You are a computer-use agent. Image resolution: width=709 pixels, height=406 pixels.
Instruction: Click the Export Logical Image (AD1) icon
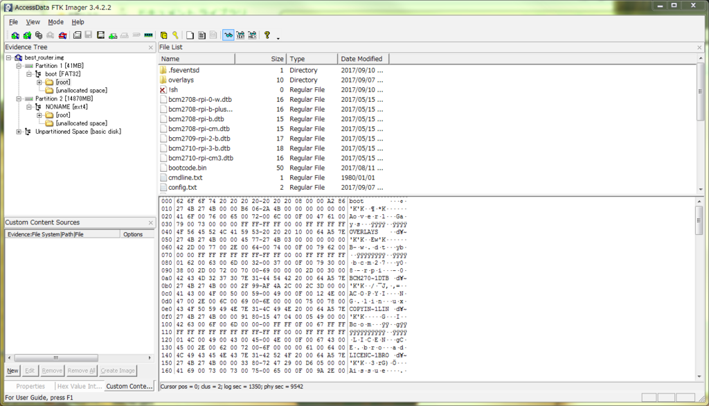(x=100, y=35)
